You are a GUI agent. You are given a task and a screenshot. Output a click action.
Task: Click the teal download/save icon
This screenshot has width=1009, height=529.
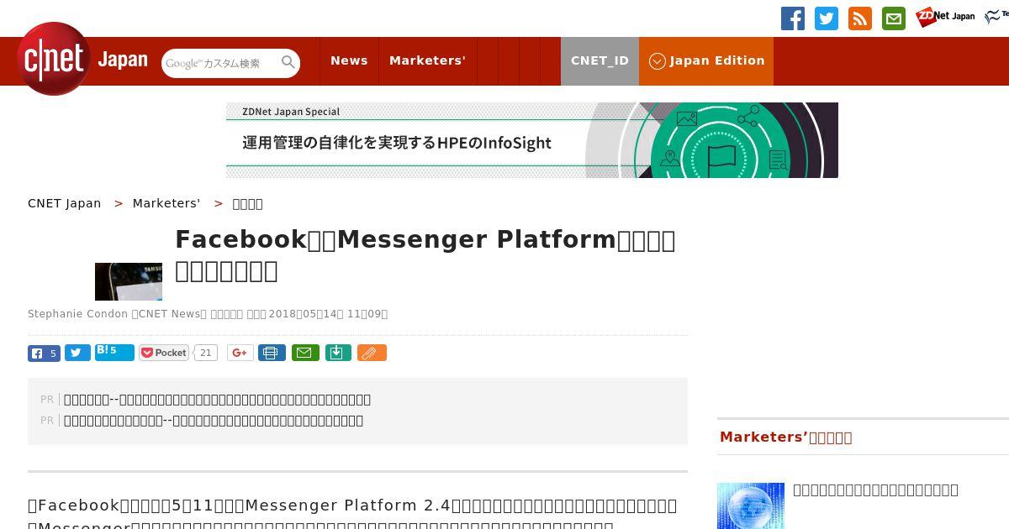337,353
